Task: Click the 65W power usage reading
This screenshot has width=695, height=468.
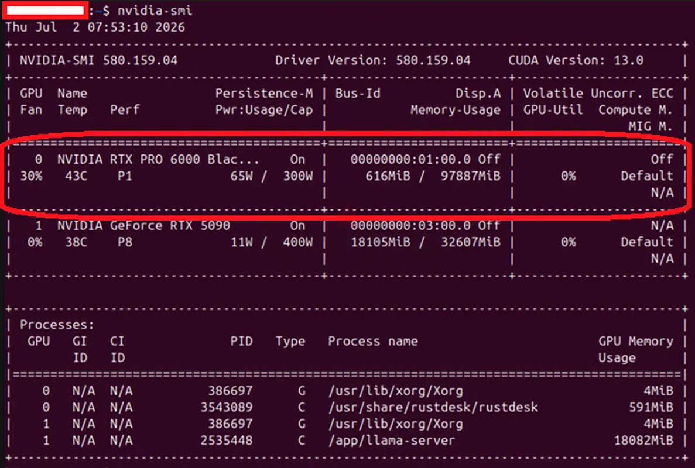Action: (242, 176)
